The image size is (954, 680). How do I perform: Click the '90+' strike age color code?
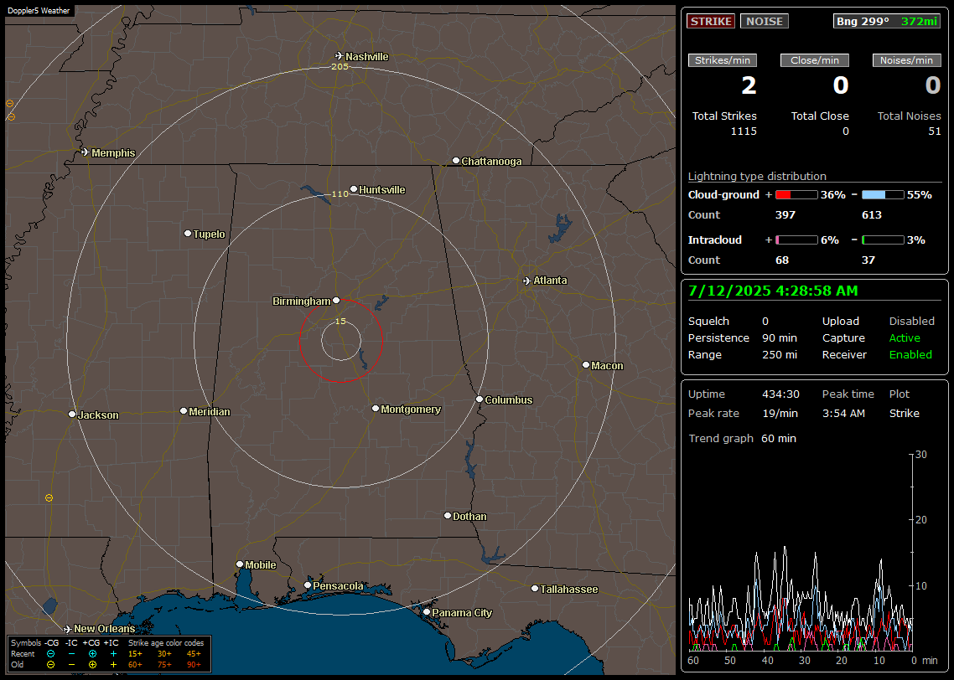pyautogui.click(x=194, y=665)
